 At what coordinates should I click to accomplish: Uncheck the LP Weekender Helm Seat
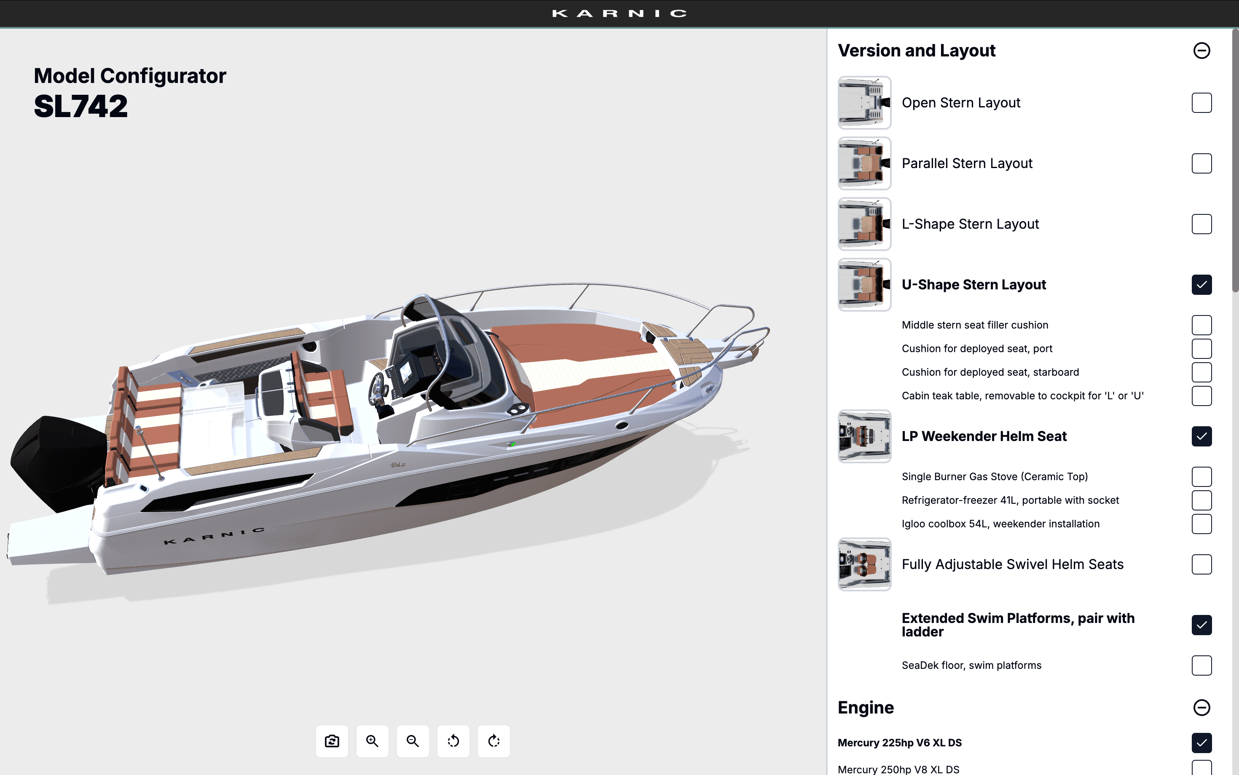point(1201,436)
